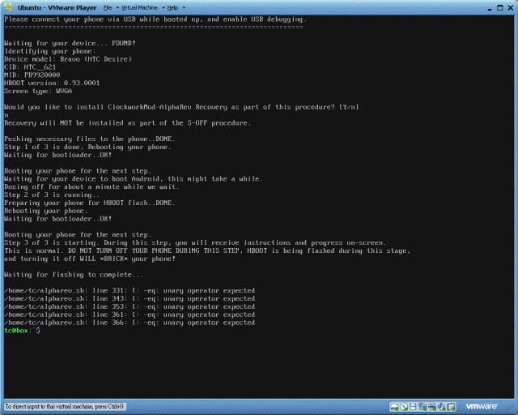518x415 pixels.
Task: Click the 'line 331' unary operator error
Action: (129, 290)
